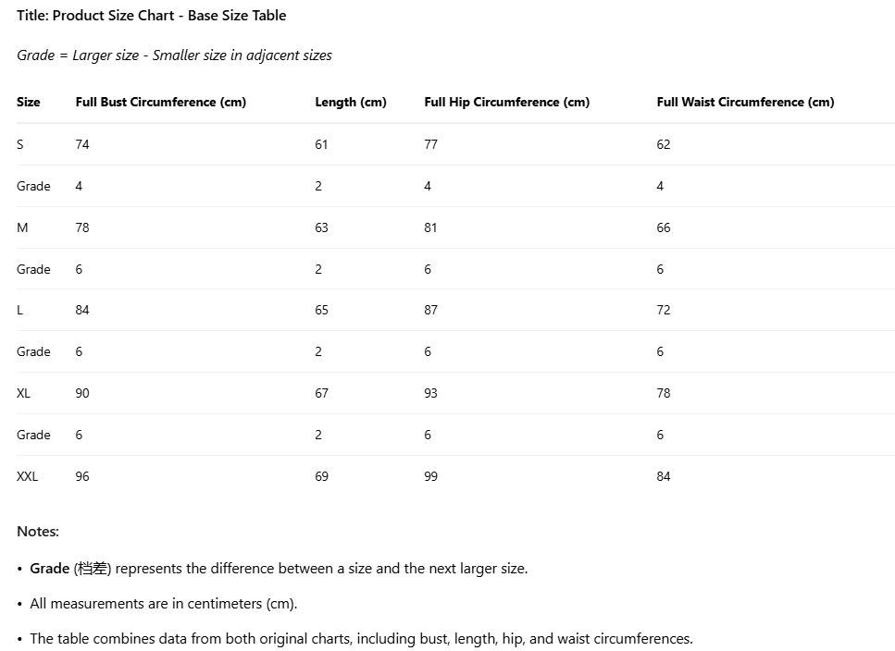The height and width of the screenshot is (651, 895).
Task: Click the bust value 74 for size S
Action: (82, 144)
